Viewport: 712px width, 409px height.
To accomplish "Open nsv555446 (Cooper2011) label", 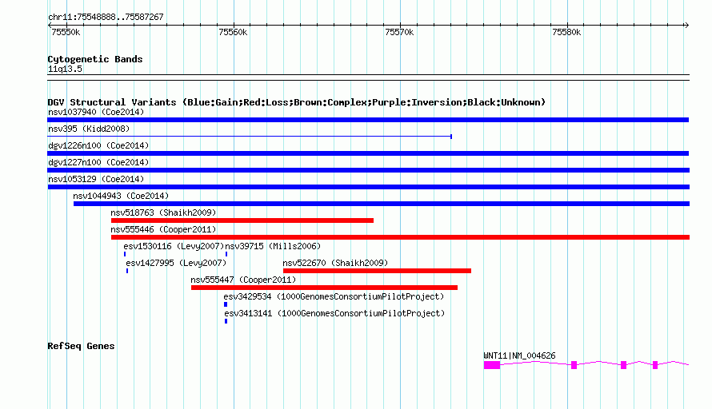I will click(x=163, y=229).
